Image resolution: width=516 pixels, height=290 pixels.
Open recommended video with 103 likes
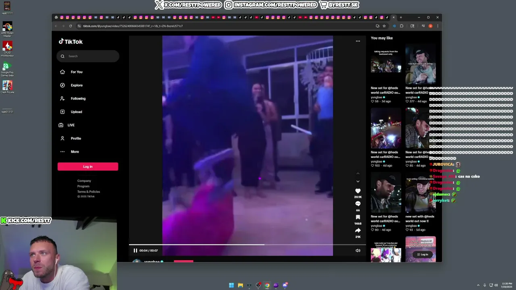386,128
